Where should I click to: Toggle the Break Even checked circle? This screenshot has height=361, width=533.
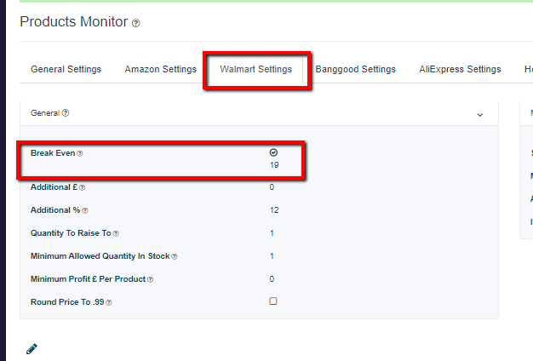click(273, 152)
